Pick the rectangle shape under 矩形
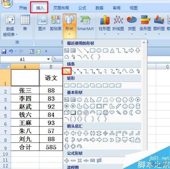This screenshot has width=170, height=169. (x=67, y=85)
